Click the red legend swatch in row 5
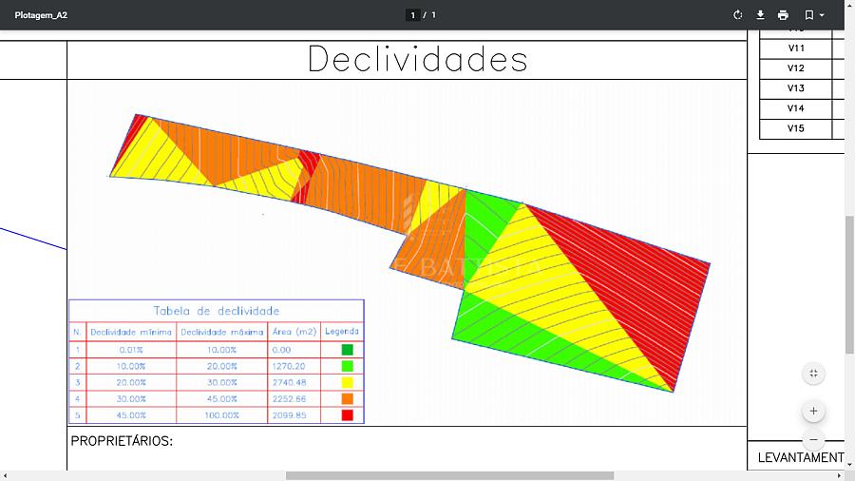 click(x=348, y=415)
